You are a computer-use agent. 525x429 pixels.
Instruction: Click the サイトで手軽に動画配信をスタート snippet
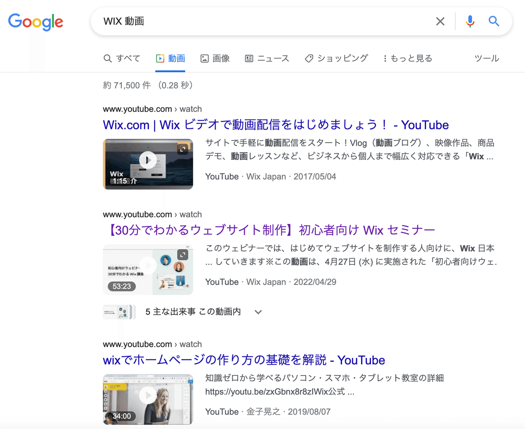[350, 150]
